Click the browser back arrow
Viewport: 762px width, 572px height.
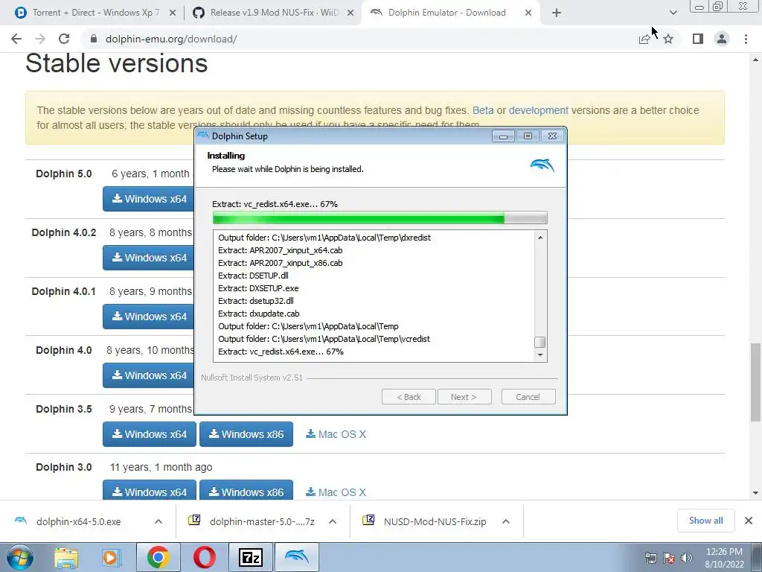(x=16, y=39)
